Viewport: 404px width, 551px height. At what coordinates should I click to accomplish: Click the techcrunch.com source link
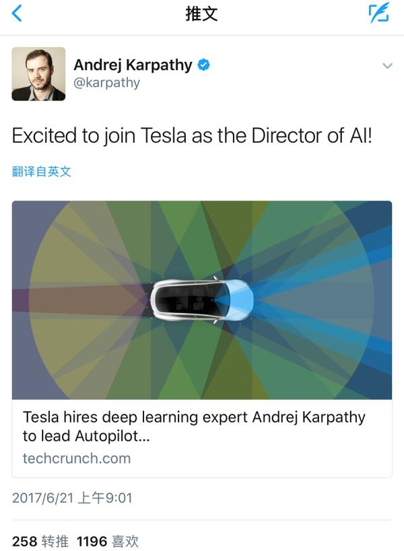(x=77, y=458)
